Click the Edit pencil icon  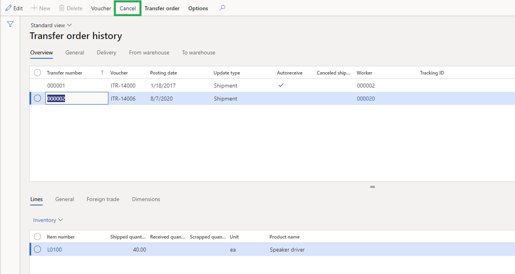(x=8, y=8)
